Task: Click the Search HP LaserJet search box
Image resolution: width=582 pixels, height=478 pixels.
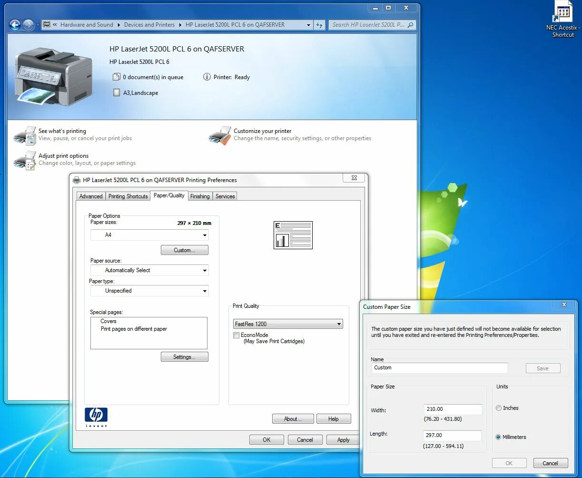Action: [x=372, y=25]
